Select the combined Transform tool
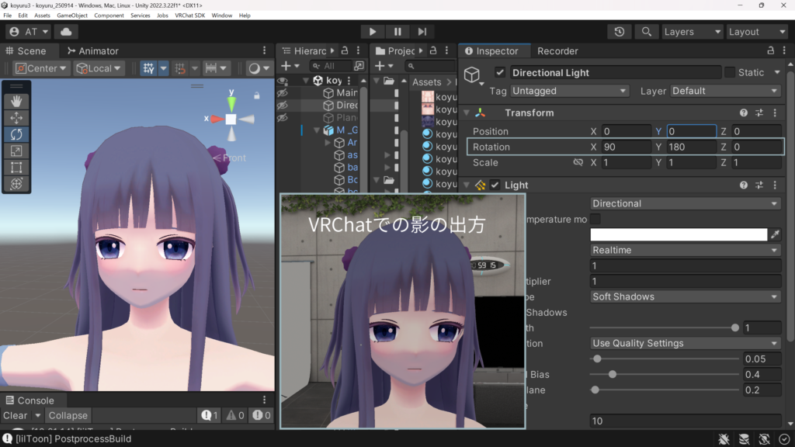This screenshot has height=447, width=795. point(16,183)
